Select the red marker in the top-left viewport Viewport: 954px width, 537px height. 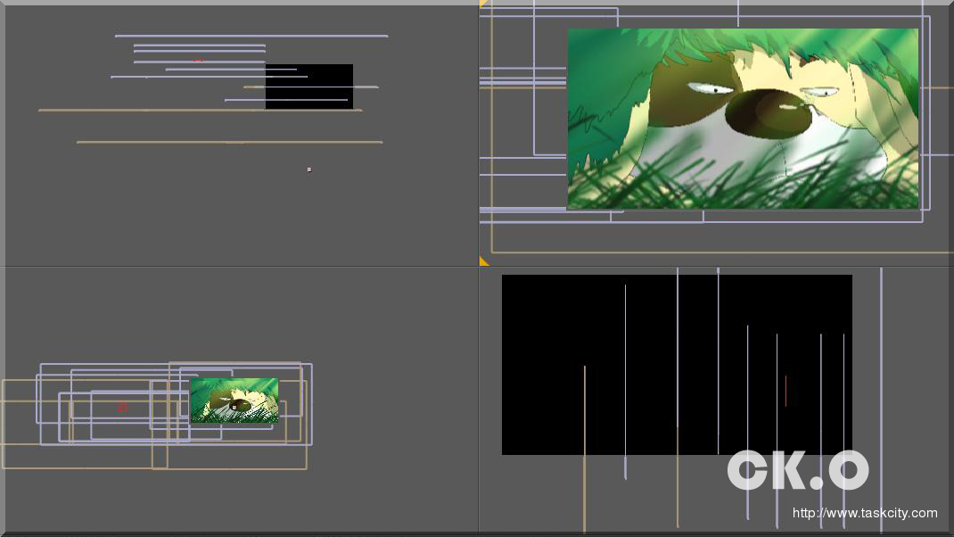click(x=197, y=60)
